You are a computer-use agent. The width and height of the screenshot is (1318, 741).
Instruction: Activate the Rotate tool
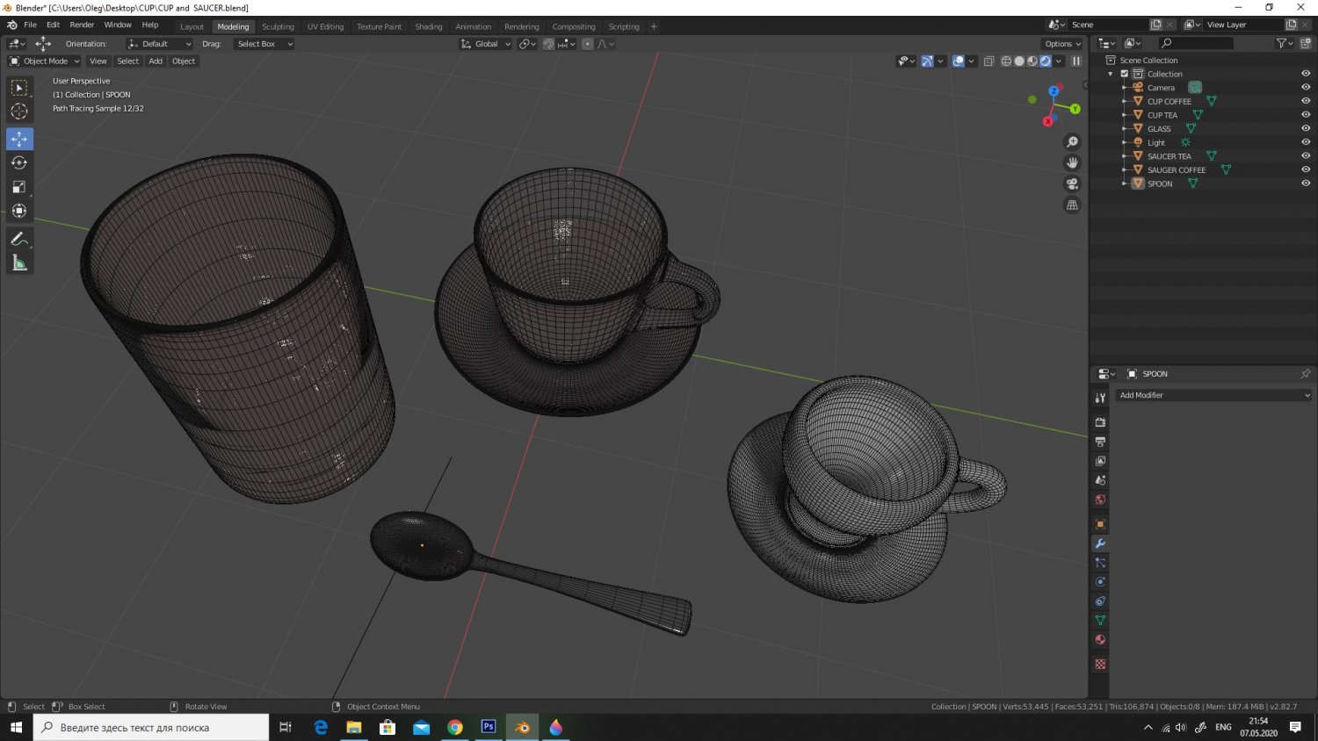[x=19, y=162]
